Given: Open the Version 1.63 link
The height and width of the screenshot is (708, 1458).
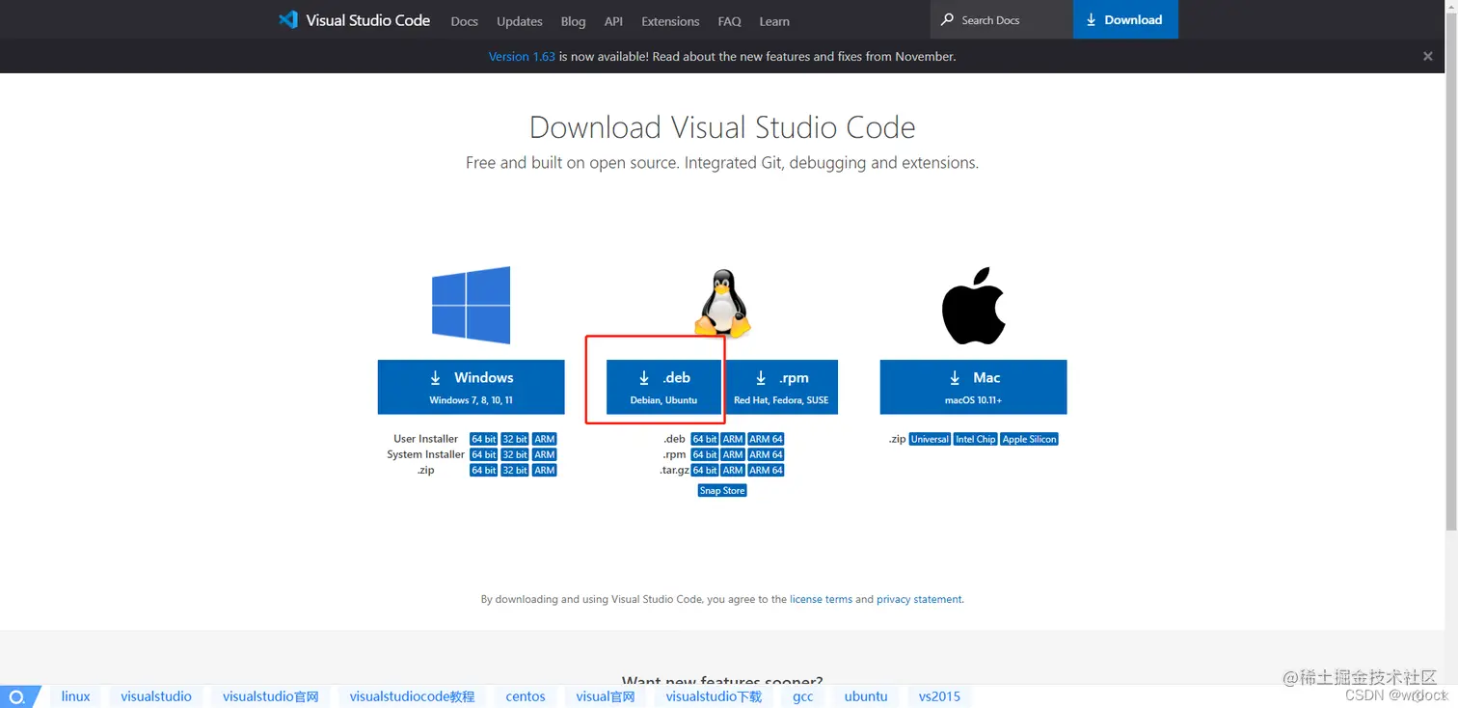Looking at the screenshot, I should (522, 56).
